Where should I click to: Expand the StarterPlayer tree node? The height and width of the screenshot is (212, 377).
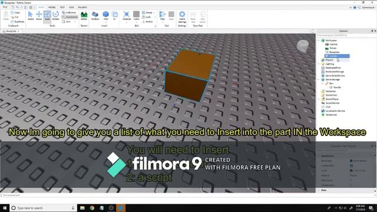319,99
